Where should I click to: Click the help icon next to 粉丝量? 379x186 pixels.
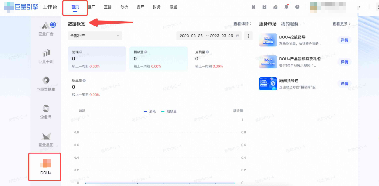pos(84,81)
